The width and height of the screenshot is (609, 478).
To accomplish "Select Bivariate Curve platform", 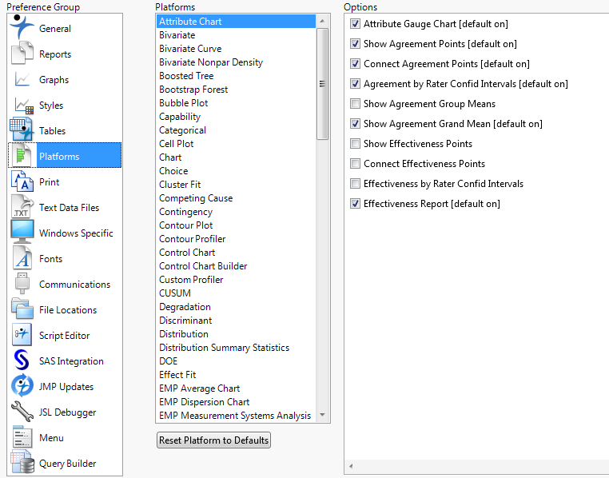I will [236, 49].
